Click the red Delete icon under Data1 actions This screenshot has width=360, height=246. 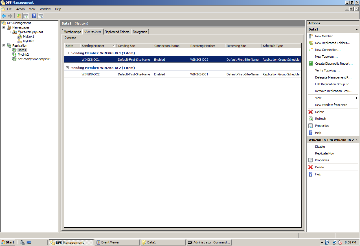[x=310, y=112]
